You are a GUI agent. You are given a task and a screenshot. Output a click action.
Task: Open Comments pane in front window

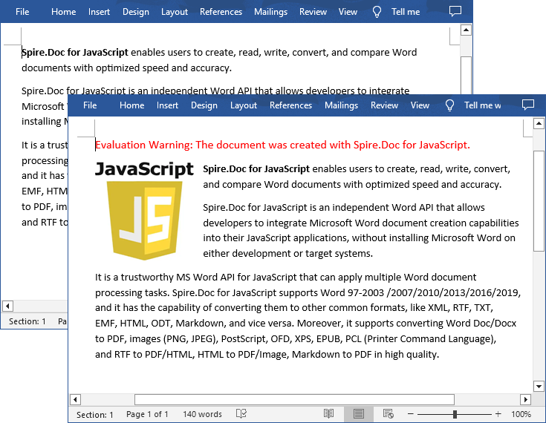click(528, 105)
